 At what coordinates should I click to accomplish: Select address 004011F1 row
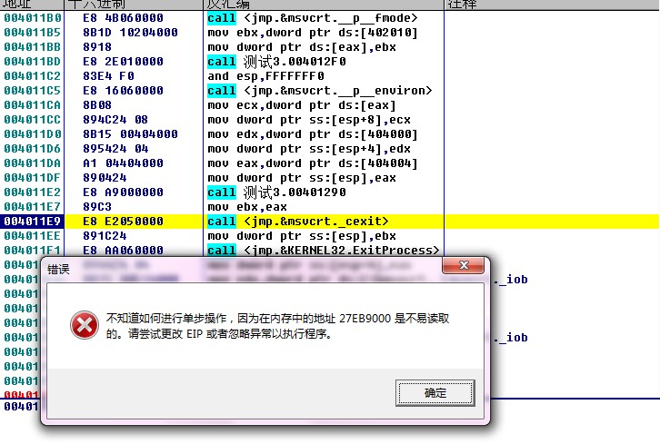point(33,251)
